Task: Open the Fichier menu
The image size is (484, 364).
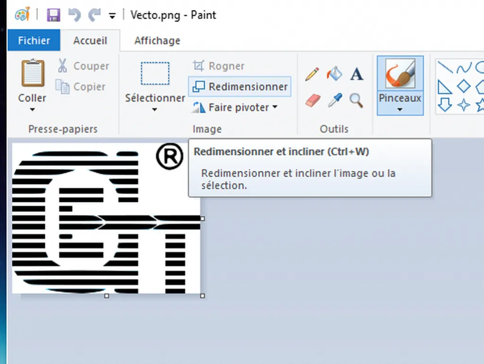Action: [34, 40]
